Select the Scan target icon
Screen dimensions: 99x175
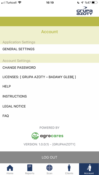[49, 168]
